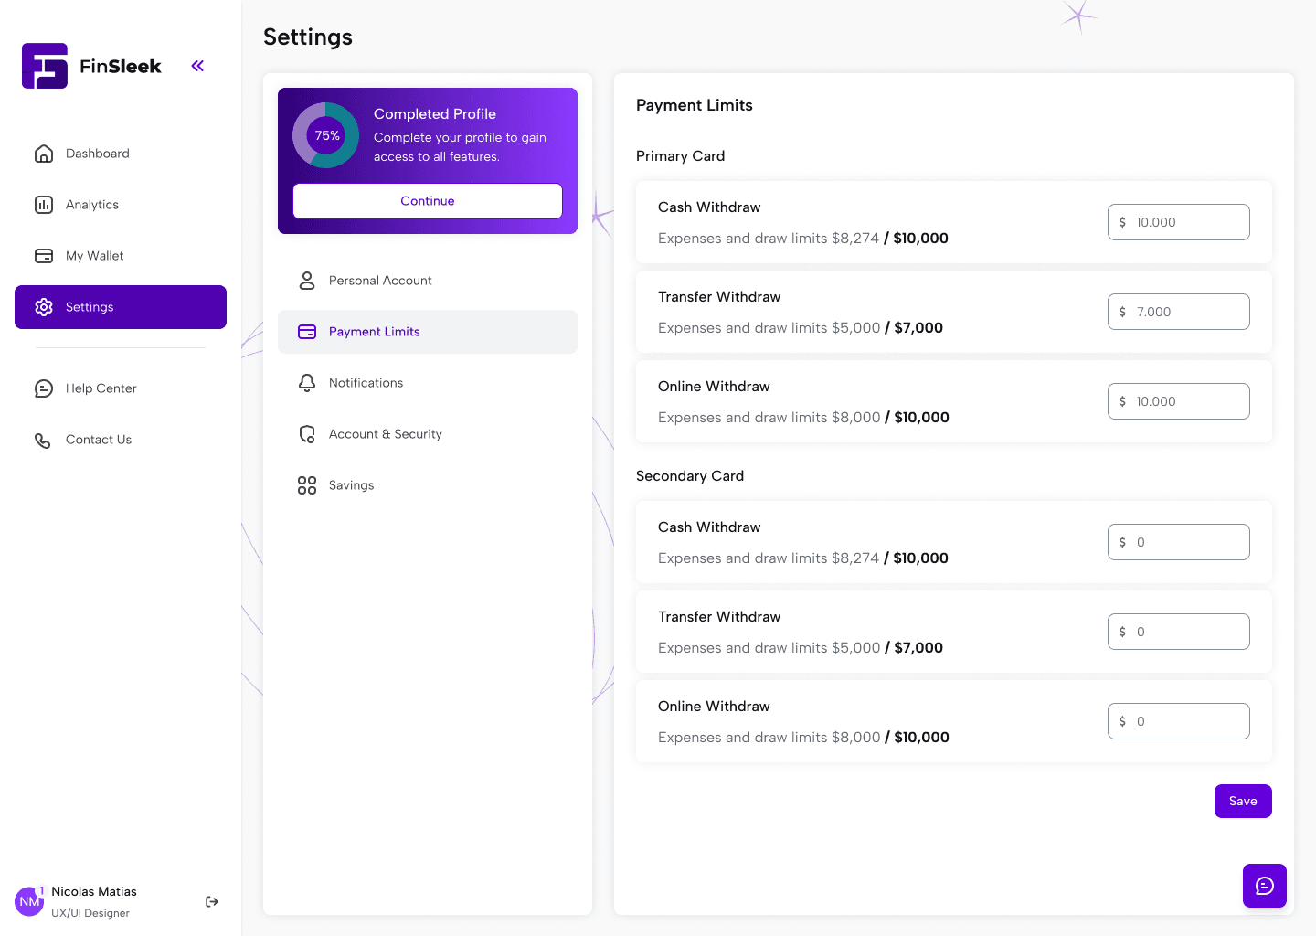Open the floating chat support button
Viewport: 1316px width, 936px height.
point(1264,886)
